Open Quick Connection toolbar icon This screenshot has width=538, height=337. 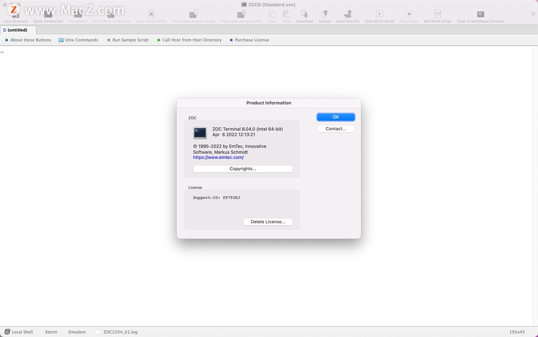[48, 14]
